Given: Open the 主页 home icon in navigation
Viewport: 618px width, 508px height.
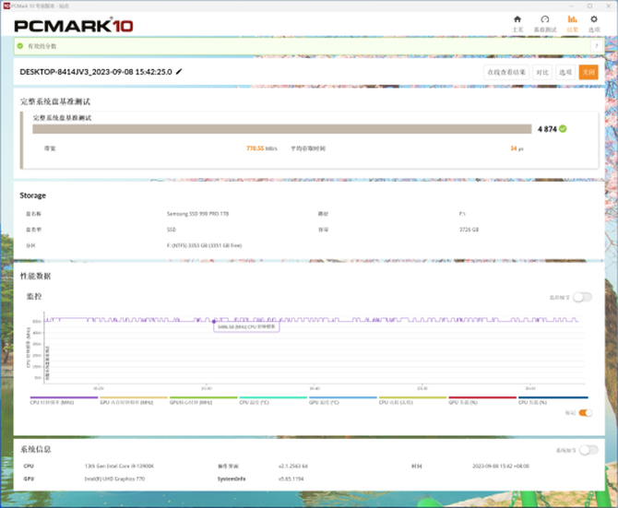Looking at the screenshot, I should click(517, 23).
